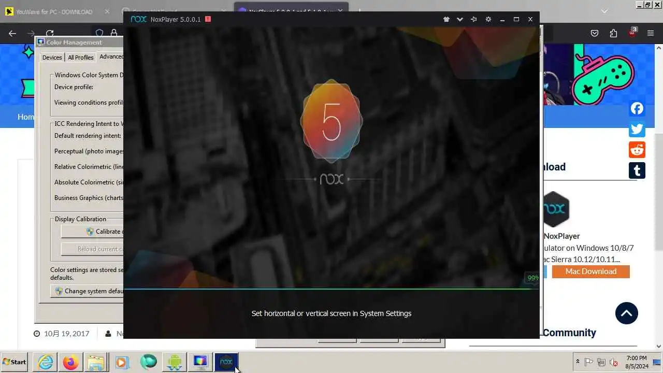Click Firefox back arrow button
Image resolution: width=663 pixels, height=373 pixels.
point(12,33)
